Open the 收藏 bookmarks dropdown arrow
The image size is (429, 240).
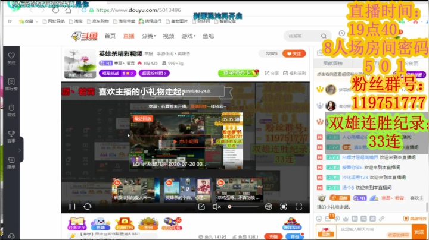[x=37, y=21]
